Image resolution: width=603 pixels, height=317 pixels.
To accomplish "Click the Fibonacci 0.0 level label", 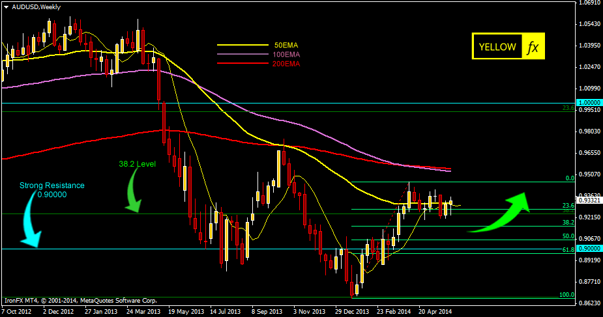I will pyautogui.click(x=568, y=178).
